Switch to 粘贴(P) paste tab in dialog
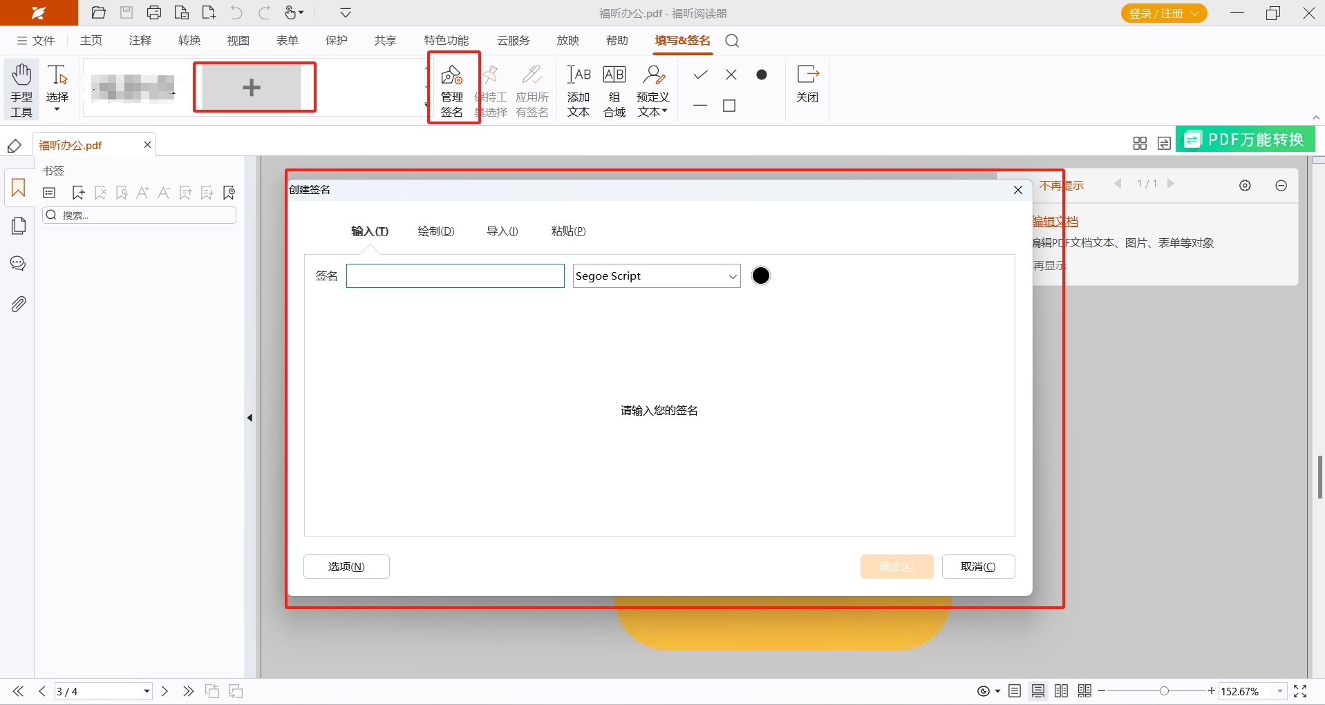Screen dimensions: 1325x705 click(568, 231)
